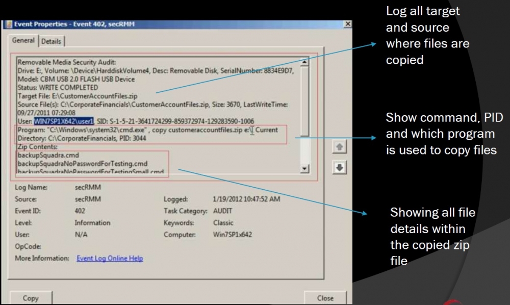Click the line 'Status: WRITE COMPLETED'

click(x=58, y=87)
